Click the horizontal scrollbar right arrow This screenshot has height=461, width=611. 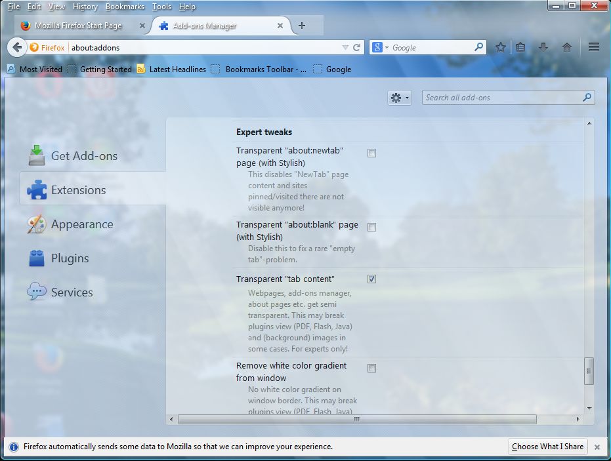(x=578, y=419)
